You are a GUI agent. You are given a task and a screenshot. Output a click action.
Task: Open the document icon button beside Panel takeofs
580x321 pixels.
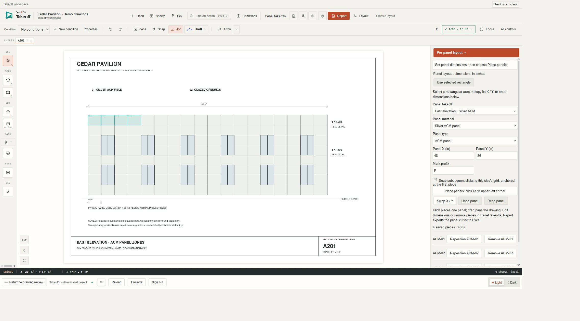(294, 16)
